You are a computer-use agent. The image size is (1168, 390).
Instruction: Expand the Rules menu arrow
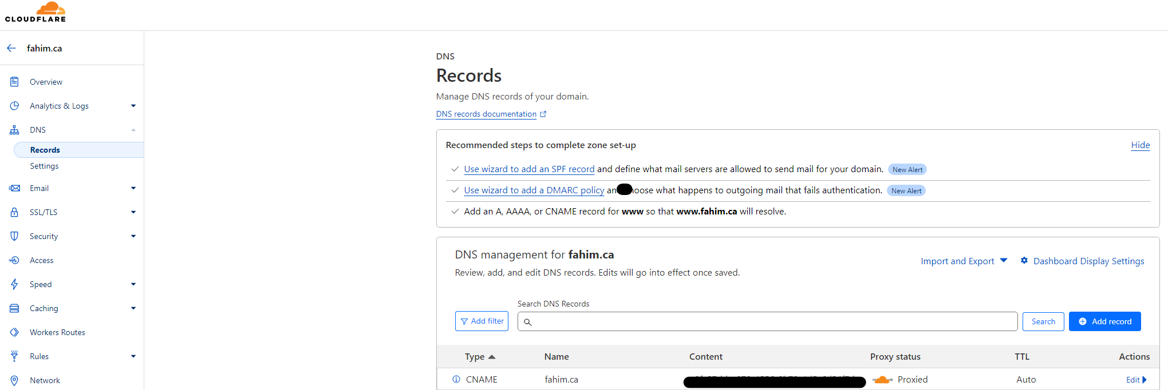(133, 356)
